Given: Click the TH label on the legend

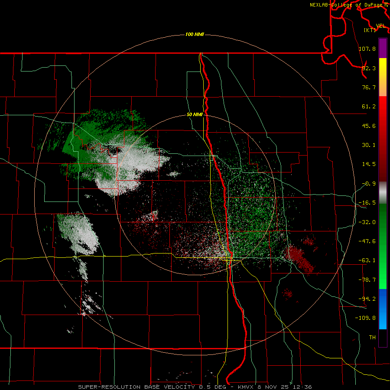Looking at the screenshot, I should coord(372,337).
